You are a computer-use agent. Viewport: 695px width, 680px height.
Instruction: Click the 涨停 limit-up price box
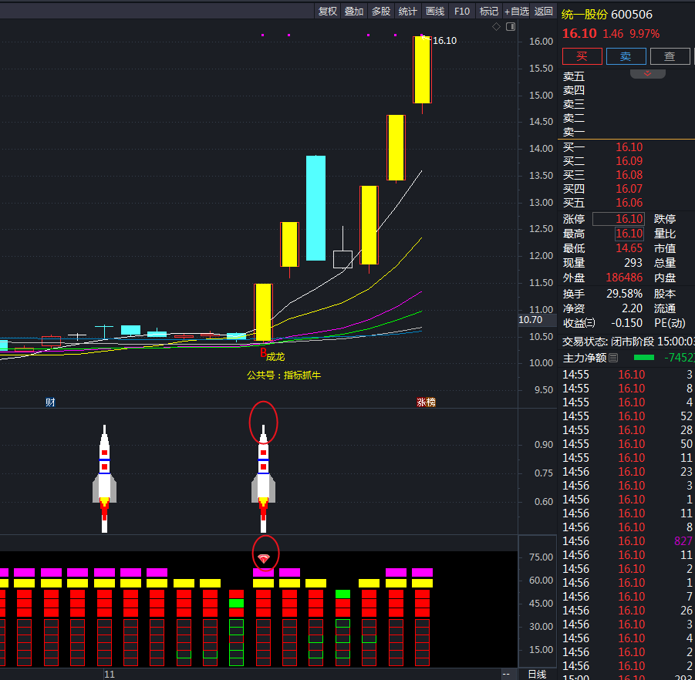click(x=619, y=219)
